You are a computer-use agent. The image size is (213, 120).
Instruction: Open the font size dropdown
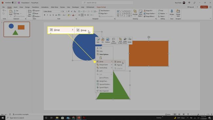[x=66, y=11]
